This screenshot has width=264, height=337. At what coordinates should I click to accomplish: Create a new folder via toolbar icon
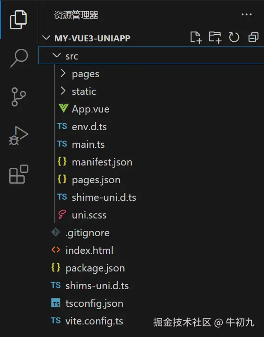pyautogui.click(x=215, y=37)
